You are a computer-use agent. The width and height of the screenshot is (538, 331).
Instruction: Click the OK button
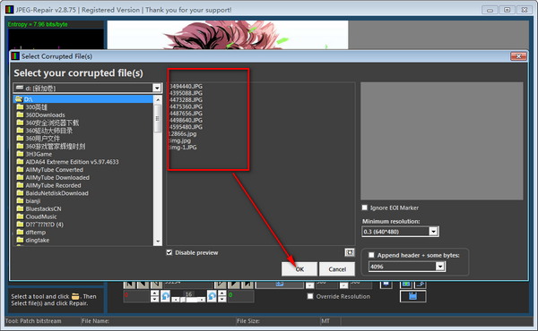click(x=299, y=269)
